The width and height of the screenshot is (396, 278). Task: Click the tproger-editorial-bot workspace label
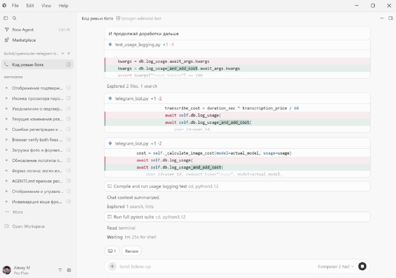tap(139, 18)
